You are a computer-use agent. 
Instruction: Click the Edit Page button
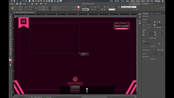coord(153,46)
